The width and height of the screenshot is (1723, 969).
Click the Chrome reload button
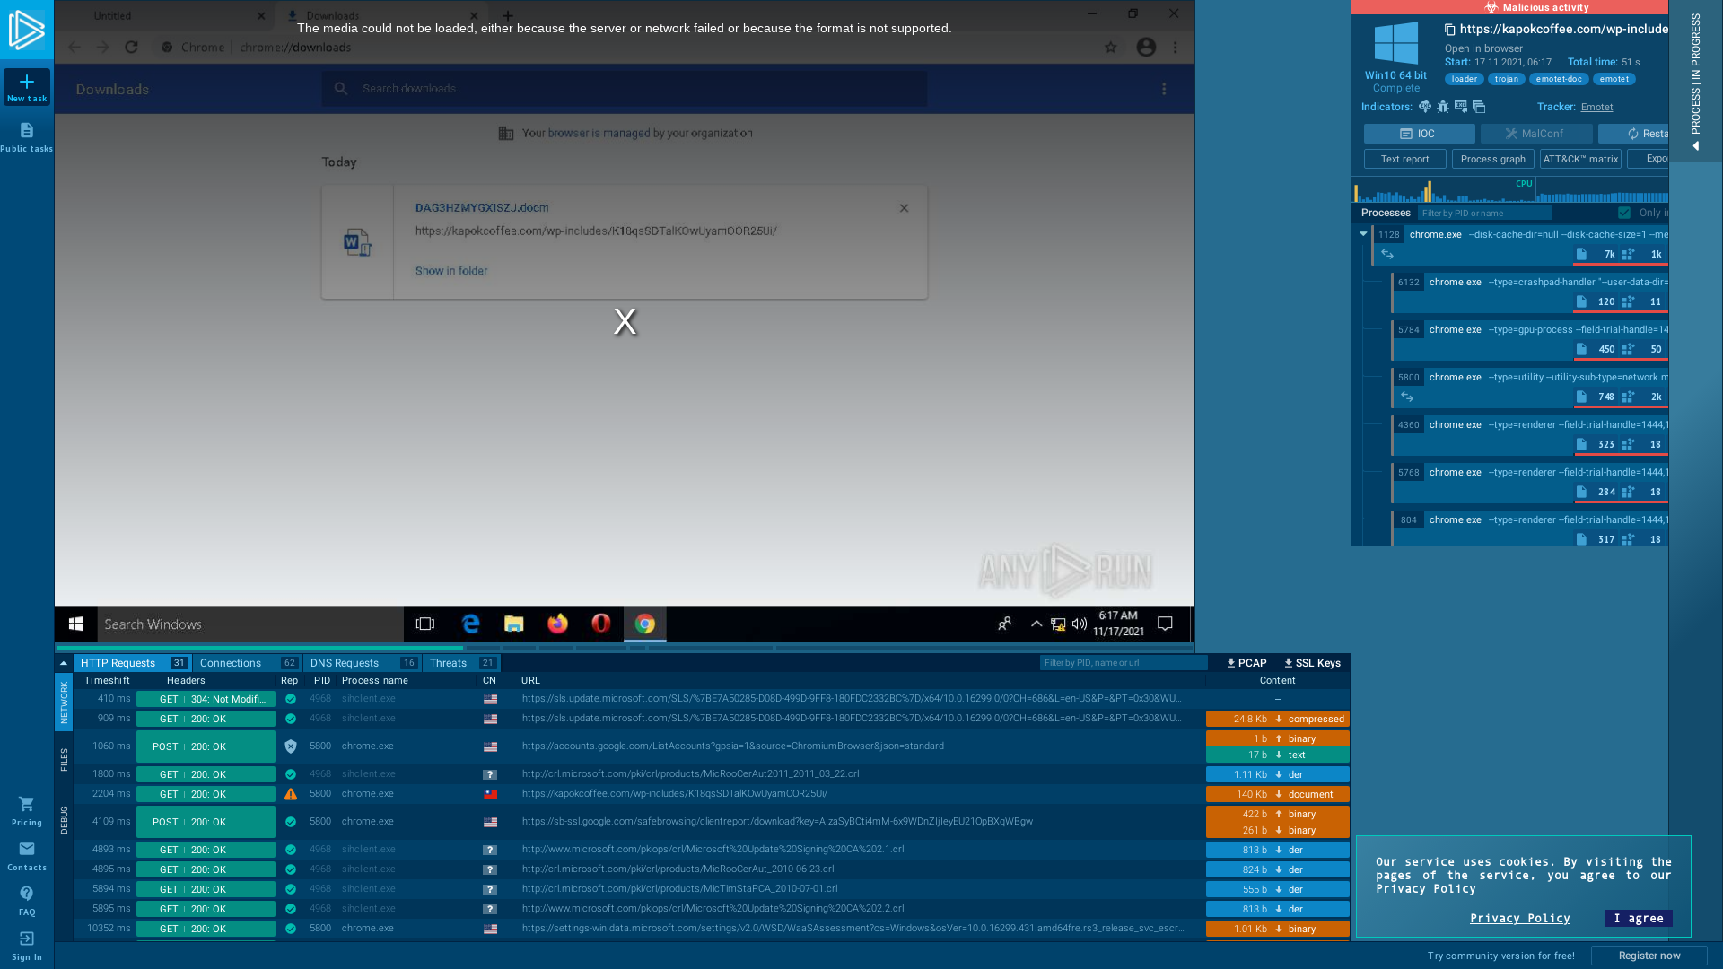tap(131, 47)
